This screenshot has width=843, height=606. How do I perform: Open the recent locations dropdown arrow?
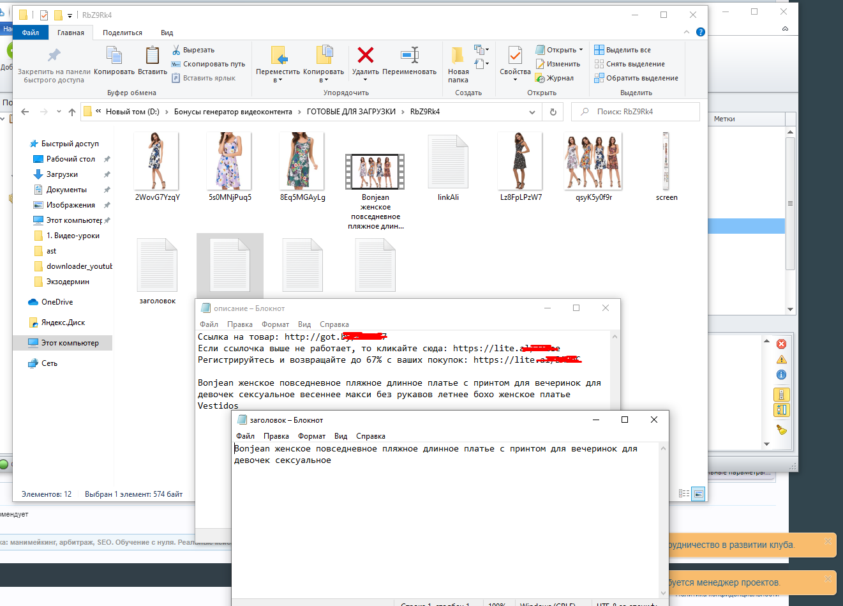59,112
